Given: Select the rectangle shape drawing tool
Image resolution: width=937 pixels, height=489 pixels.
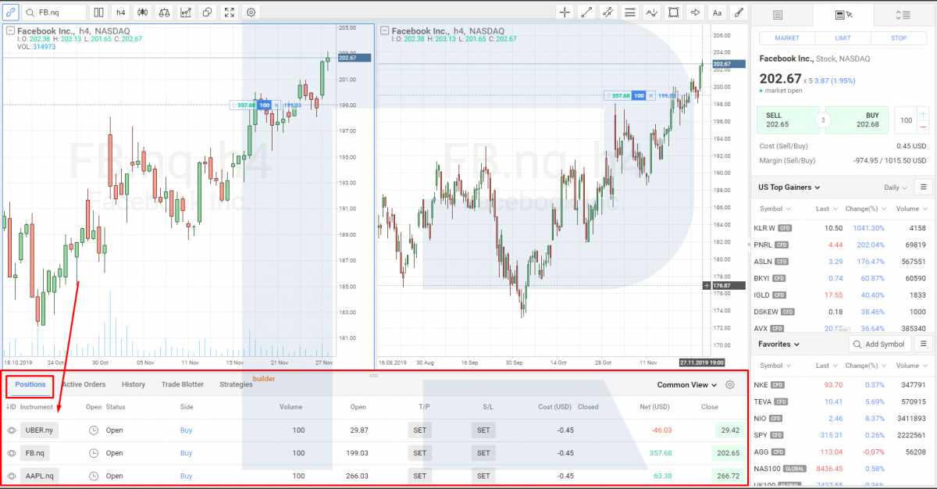Looking at the screenshot, I should point(674,12).
